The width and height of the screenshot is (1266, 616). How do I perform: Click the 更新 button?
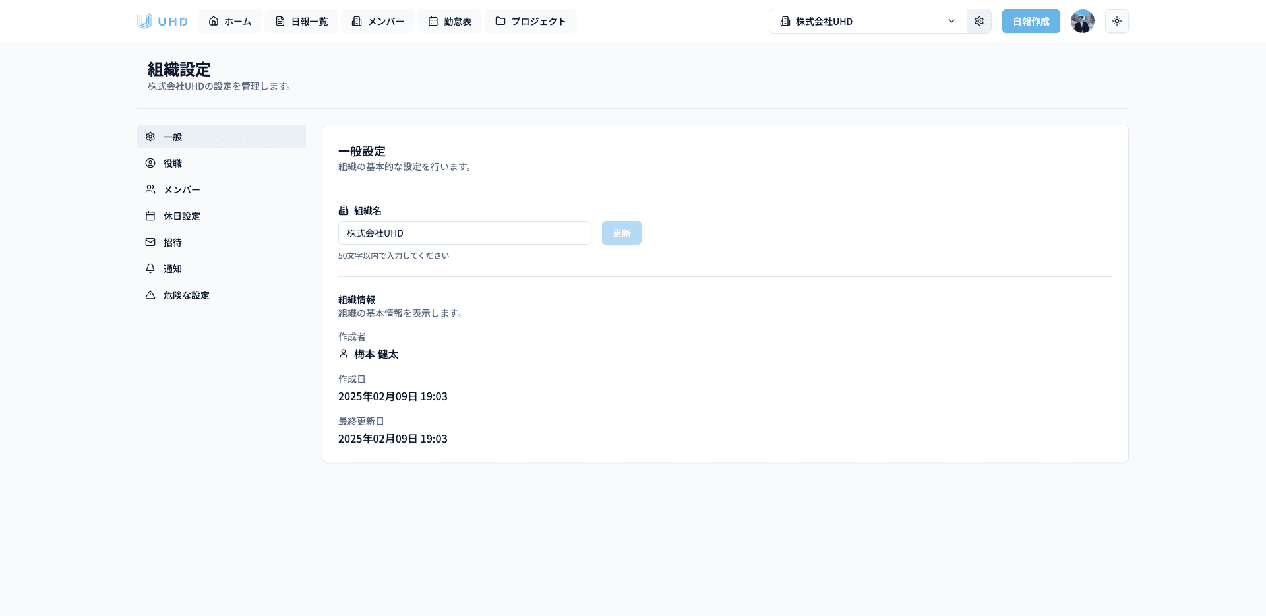[x=622, y=233]
